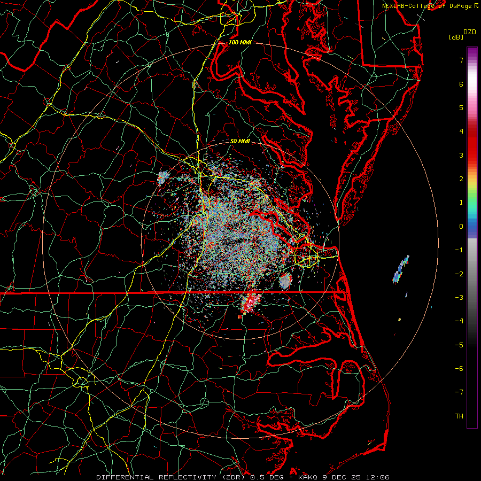Click the -5 dB value on color scale
Viewport: 481px width, 481px height.
coord(459,345)
